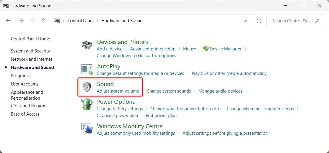
Task: Go back with the left arrow
Action: (8, 21)
